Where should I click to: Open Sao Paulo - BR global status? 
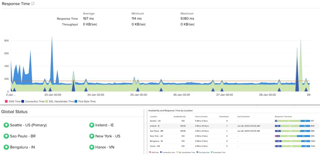(23, 136)
